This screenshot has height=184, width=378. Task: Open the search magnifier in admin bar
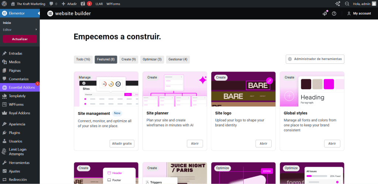(x=347, y=4)
